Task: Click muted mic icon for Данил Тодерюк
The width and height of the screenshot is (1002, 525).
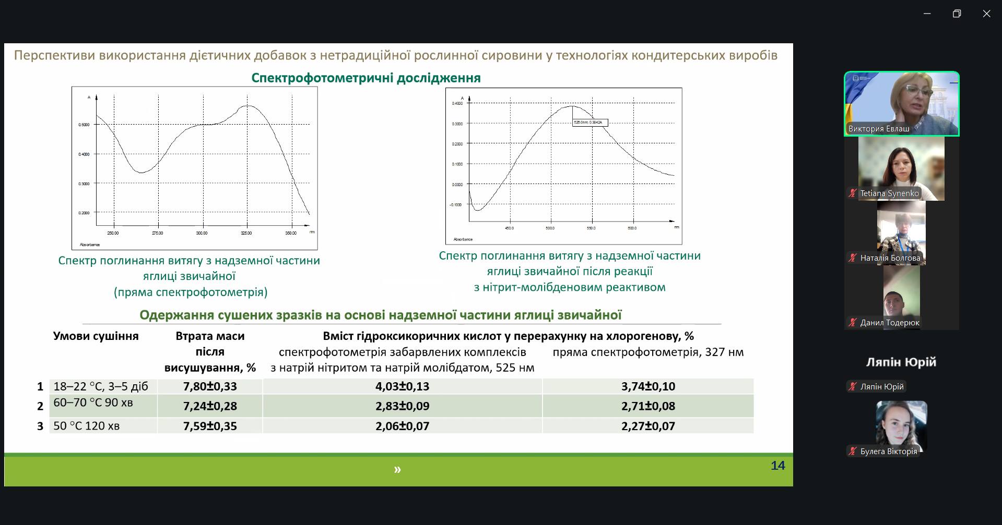Action: coord(852,323)
